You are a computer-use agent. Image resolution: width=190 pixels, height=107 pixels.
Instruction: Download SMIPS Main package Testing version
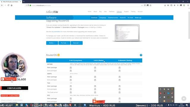pyautogui.click(x=119, y=77)
